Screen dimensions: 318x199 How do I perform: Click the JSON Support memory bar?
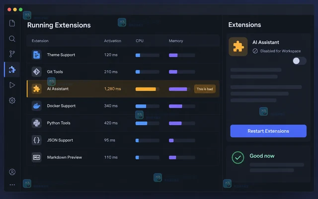coord(182,140)
